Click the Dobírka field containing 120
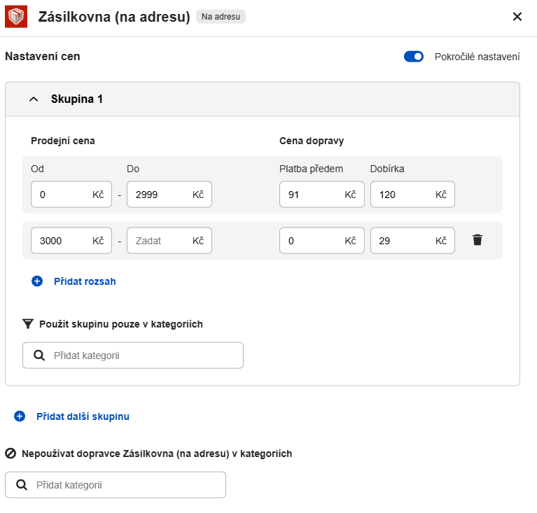The height and width of the screenshot is (513, 537). point(401,195)
